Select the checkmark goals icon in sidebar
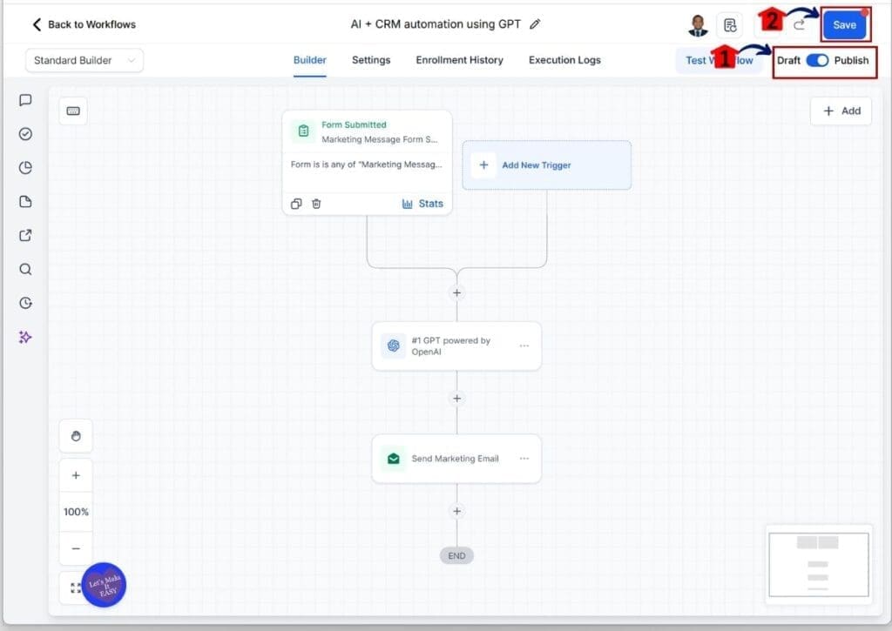The height and width of the screenshot is (631, 892). 25,134
